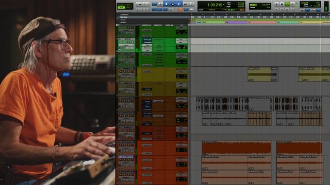This screenshot has width=330, height=185.
Task: Toggle the highlighted Slip edit mode
Action: point(121,8)
